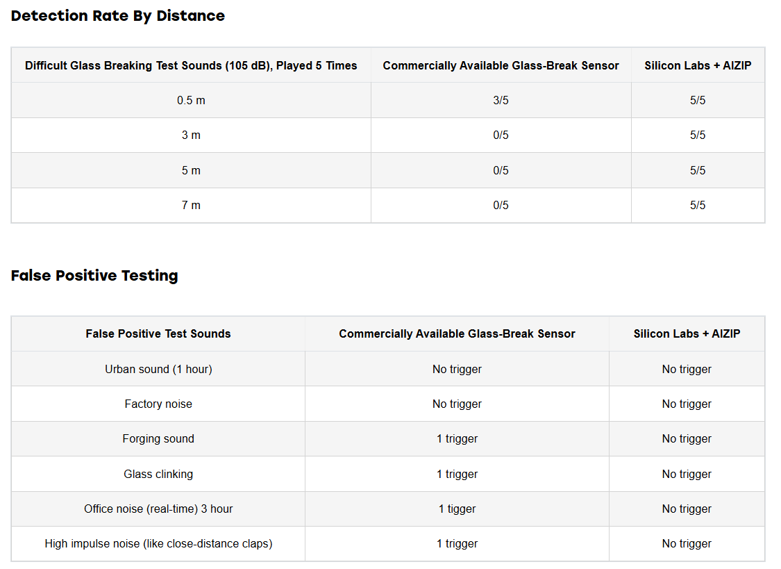Choose Silicon Labs 'No trigger' for Forging sound
Screen dimensions: 781x569
(687, 439)
